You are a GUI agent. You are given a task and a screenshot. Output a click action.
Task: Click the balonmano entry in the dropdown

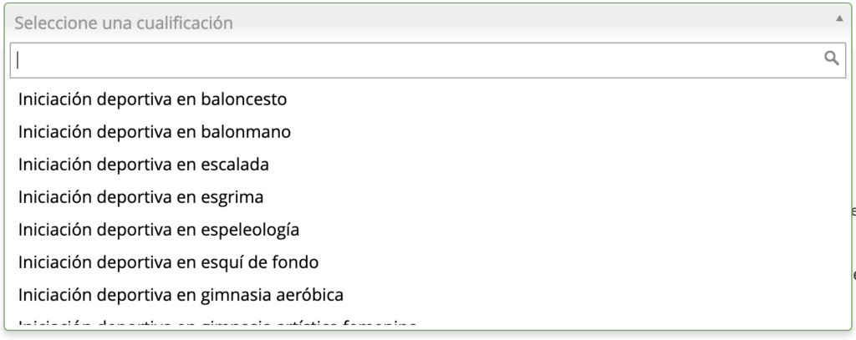click(155, 131)
